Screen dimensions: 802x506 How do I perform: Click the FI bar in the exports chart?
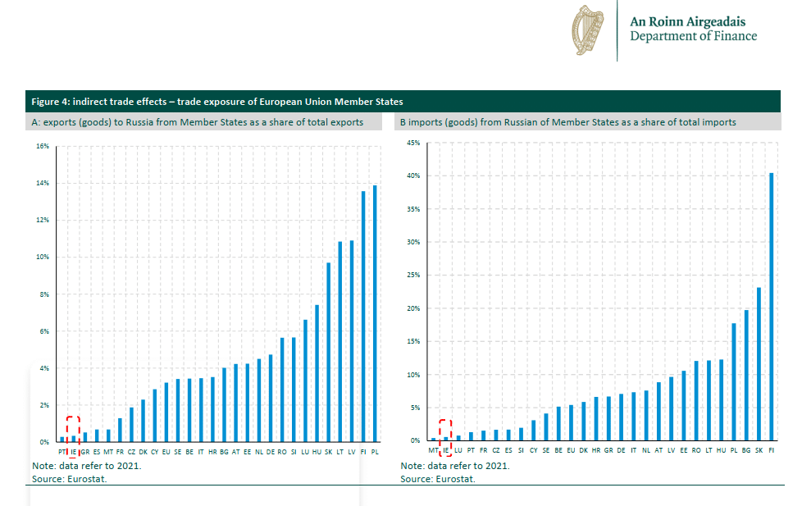point(363,317)
